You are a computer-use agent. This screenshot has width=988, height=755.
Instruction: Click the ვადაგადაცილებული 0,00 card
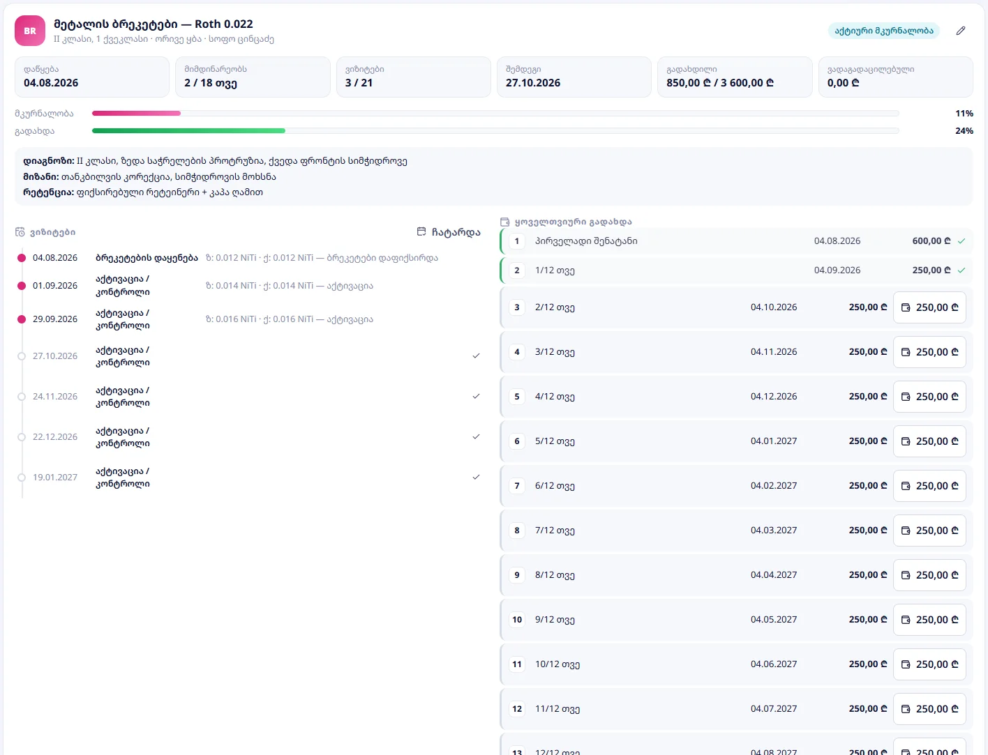point(896,77)
